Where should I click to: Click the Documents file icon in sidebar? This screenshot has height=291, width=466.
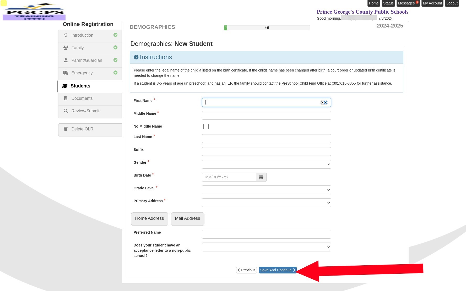(66, 98)
